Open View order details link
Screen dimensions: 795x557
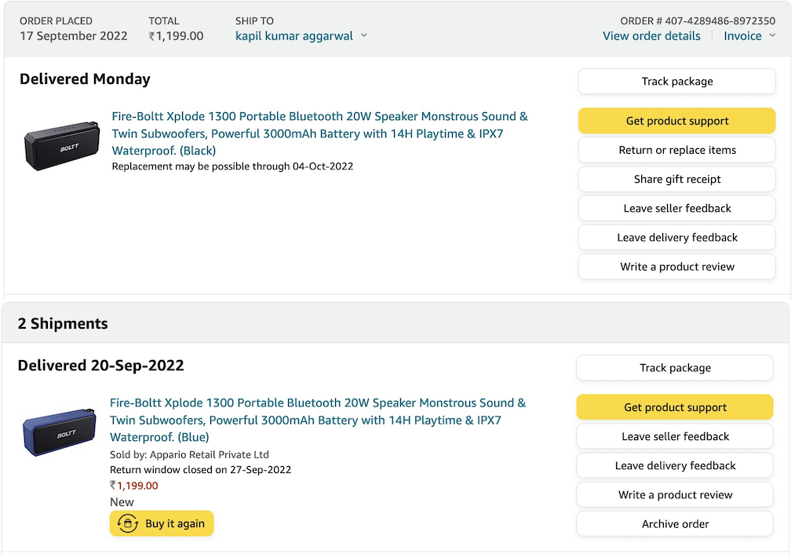(651, 36)
